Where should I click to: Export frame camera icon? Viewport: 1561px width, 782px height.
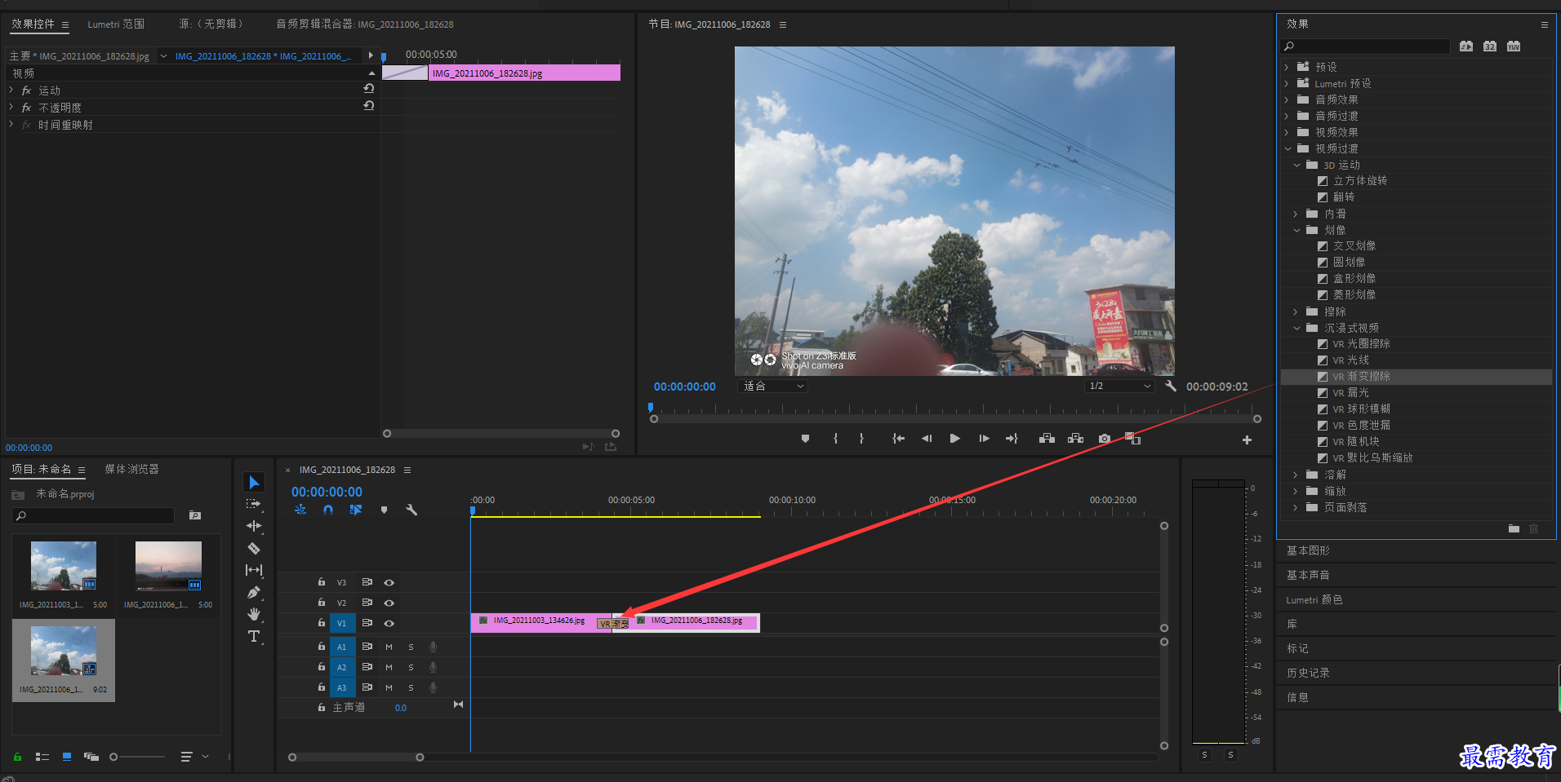tap(1105, 439)
